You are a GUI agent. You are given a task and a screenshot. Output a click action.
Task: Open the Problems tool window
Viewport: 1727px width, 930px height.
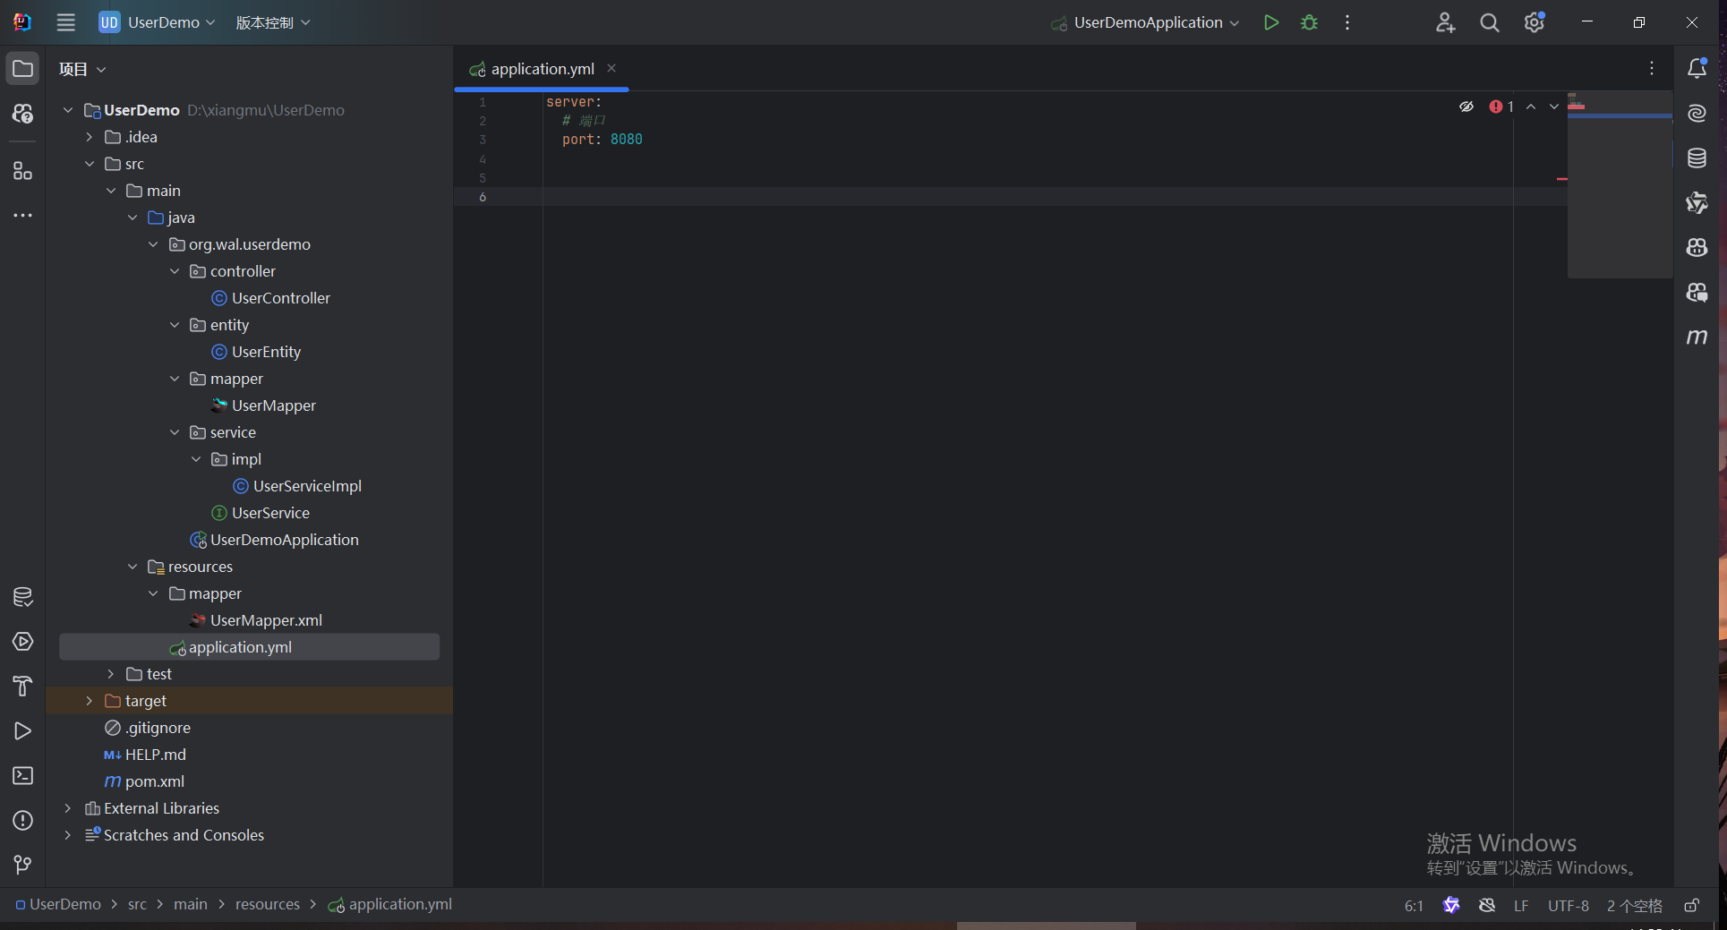pos(22,820)
